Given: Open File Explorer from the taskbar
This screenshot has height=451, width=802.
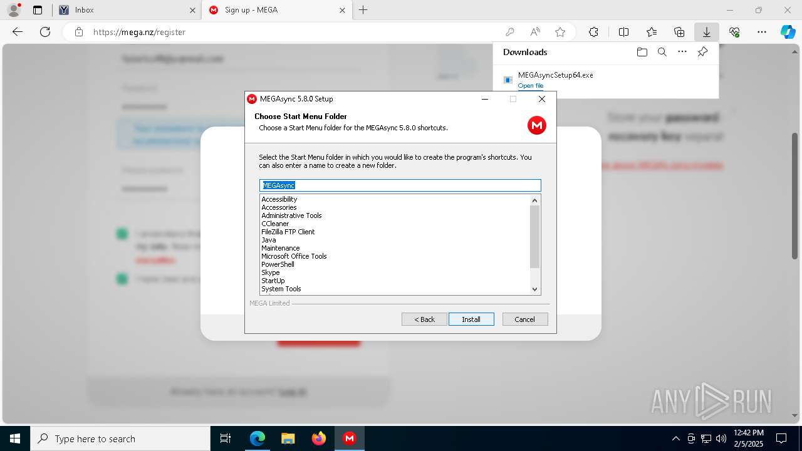Looking at the screenshot, I should (x=288, y=438).
